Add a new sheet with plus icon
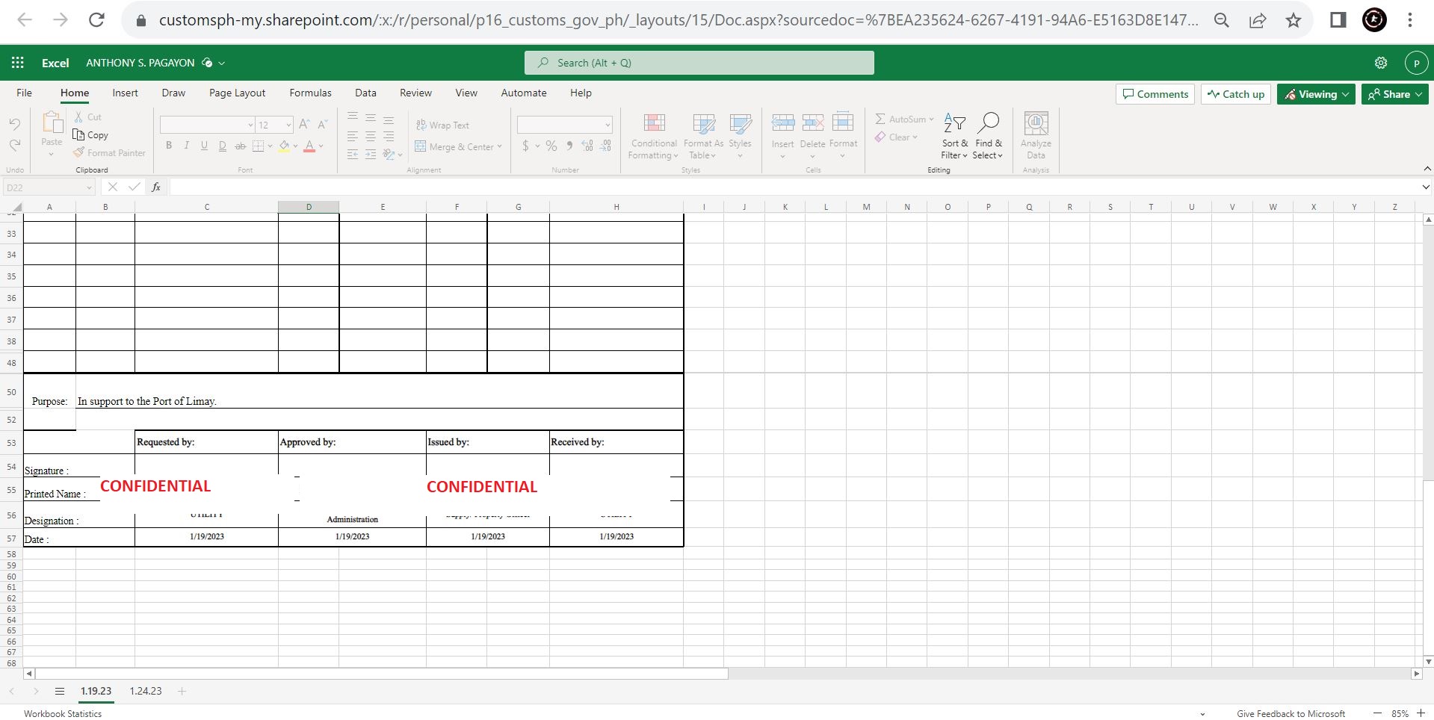This screenshot has height=720, width=1434. click(x=182, y=691)
